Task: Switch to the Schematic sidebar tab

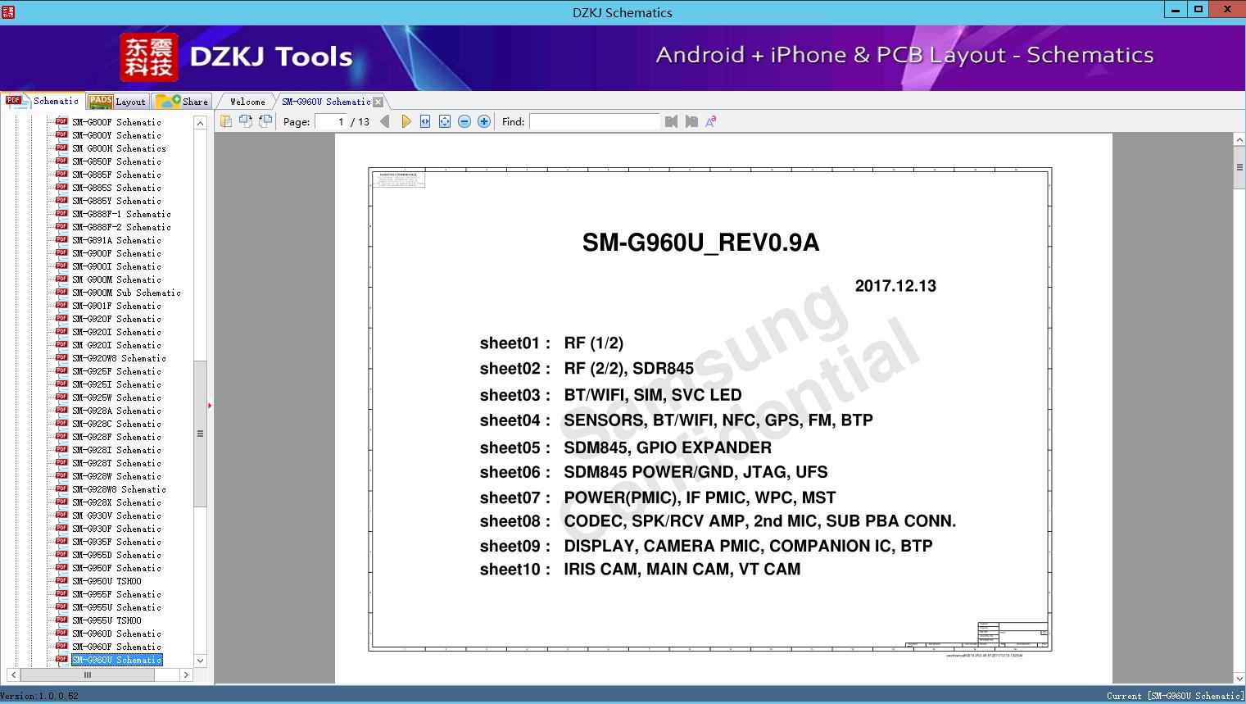Action: (x=43, y=101)
